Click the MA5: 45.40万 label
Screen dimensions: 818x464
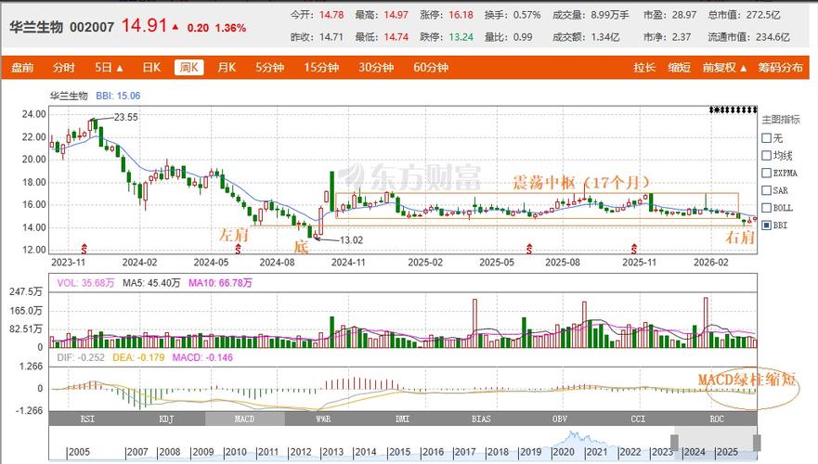pos(151,283)
